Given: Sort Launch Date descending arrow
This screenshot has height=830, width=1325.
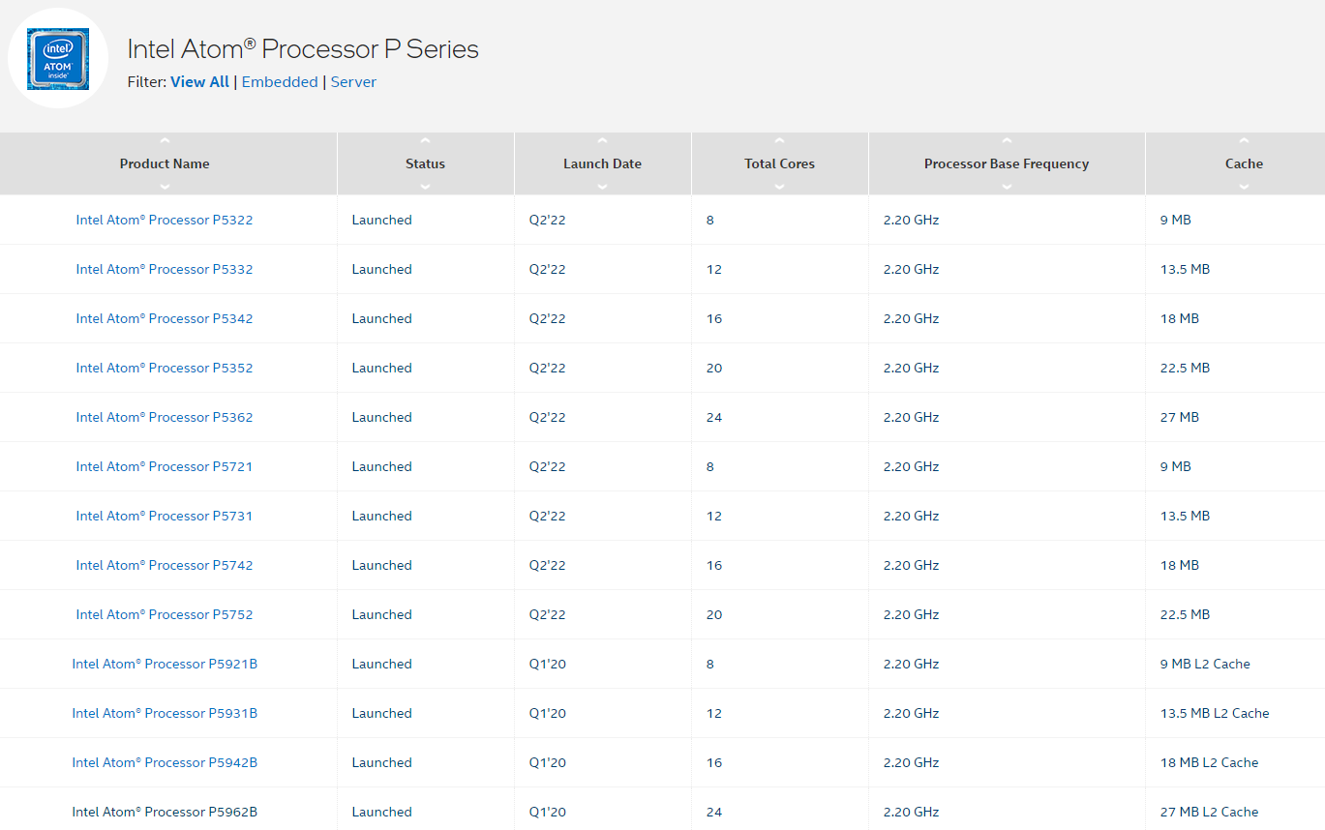Looking at the screenshot, I should click(603, 187).
